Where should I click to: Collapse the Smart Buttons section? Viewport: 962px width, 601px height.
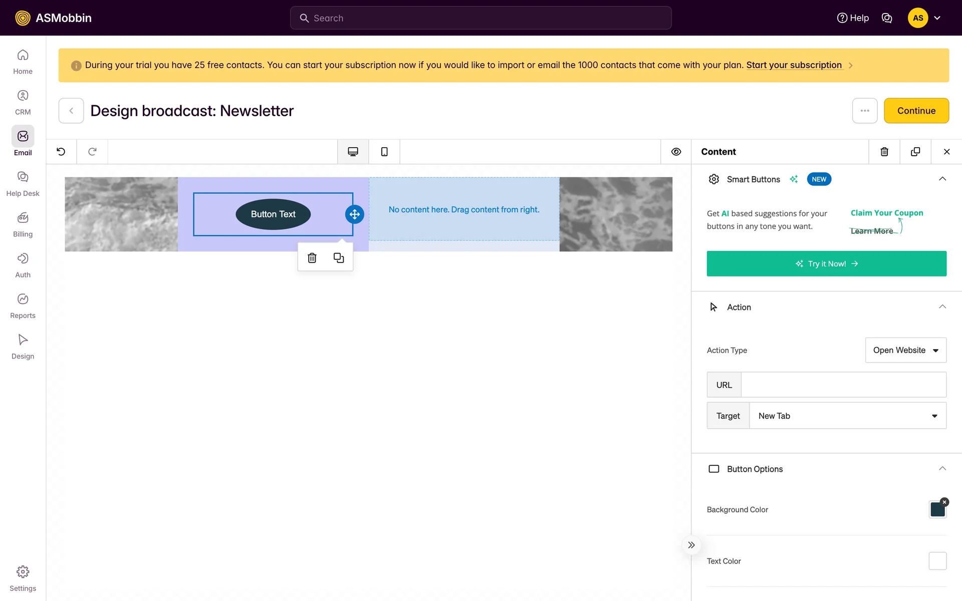click(942, 179)
